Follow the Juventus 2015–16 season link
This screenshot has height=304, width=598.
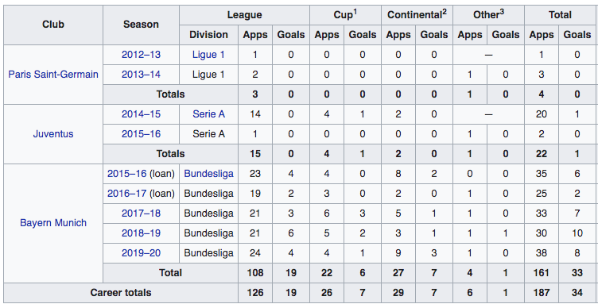coord(141,134)
